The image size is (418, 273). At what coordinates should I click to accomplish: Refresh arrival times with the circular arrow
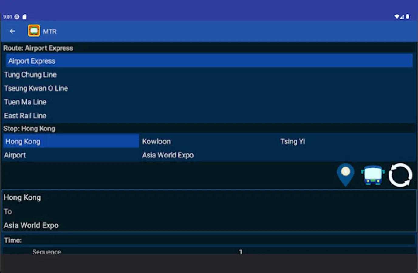click(400, 175)
